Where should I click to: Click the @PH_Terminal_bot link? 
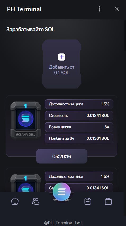pos(63,223)
